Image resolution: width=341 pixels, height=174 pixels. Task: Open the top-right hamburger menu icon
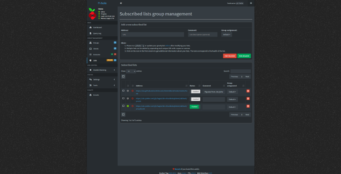click(251, 3)
